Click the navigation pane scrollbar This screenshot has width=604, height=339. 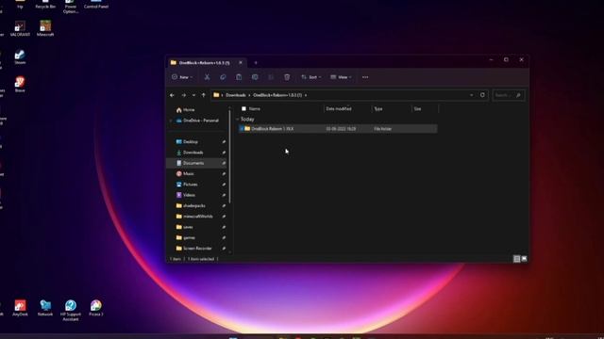click(x=229, y=157)
